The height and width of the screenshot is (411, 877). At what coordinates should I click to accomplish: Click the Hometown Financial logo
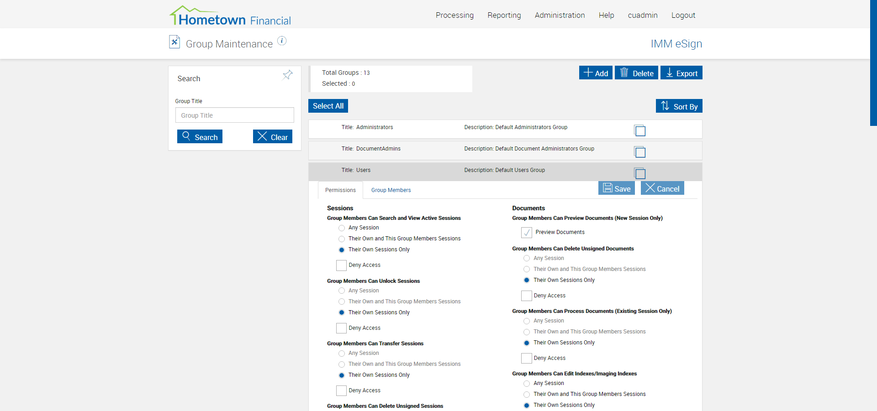pos(230,16)
